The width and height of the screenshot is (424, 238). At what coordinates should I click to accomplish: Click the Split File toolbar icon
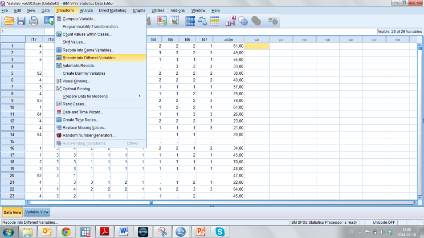point(190,21)
